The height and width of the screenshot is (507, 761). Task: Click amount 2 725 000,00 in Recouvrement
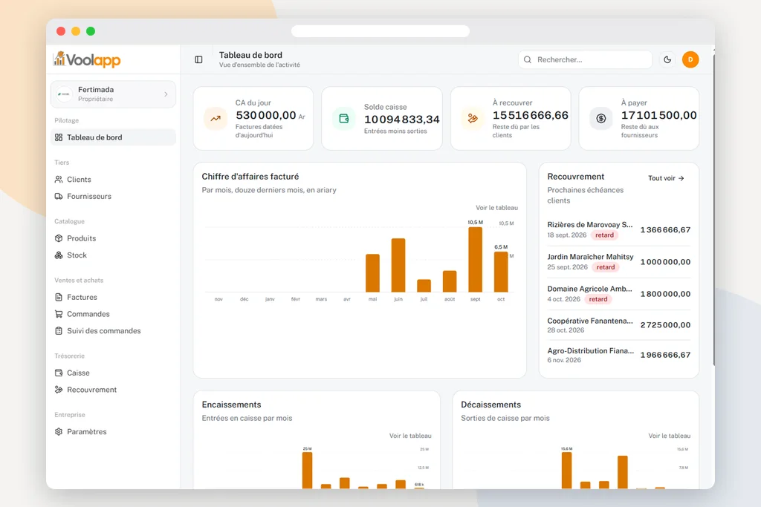pos(665,324)
